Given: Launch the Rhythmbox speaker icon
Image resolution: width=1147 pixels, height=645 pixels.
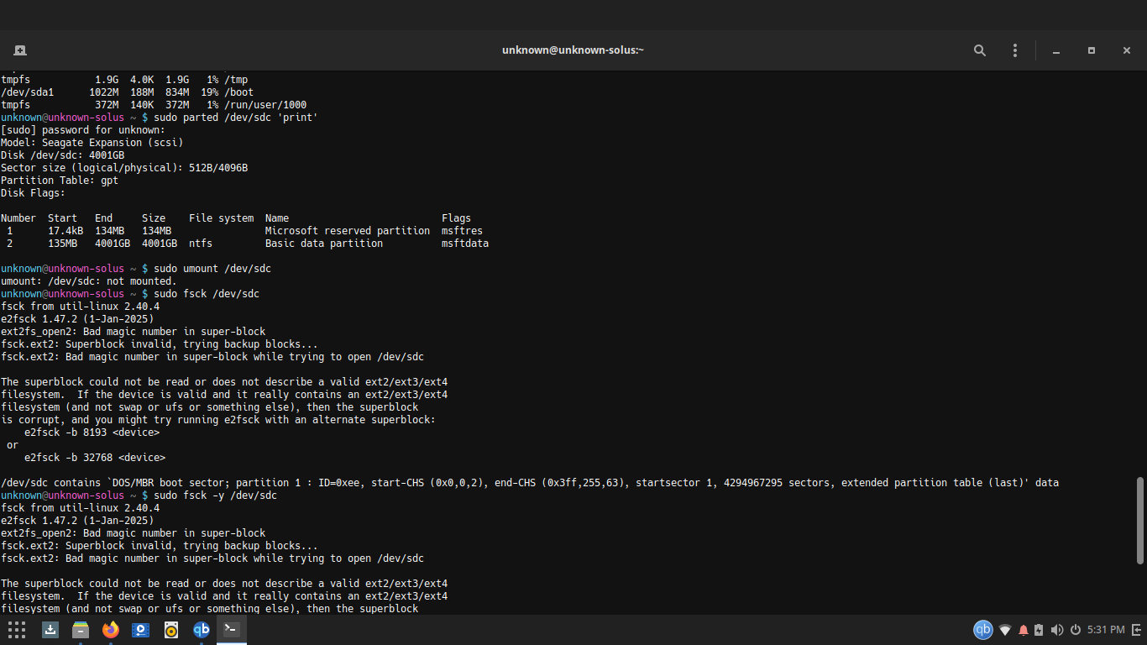Looking at the screenshot, I should point(171,630).
